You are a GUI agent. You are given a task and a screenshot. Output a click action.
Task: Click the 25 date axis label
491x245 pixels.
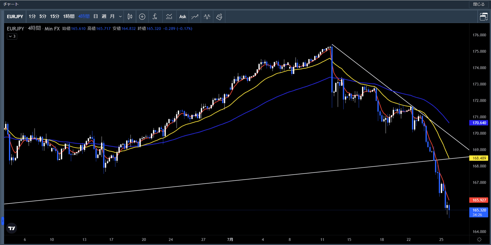441,240
